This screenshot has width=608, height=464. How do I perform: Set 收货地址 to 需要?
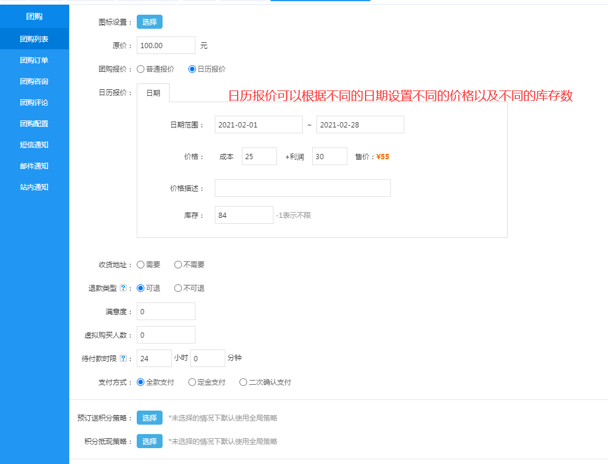tap(141, 265)
